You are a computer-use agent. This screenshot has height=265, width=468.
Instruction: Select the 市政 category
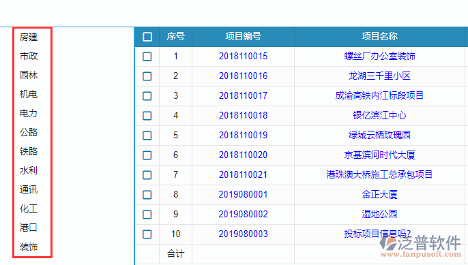coord(29,56)
